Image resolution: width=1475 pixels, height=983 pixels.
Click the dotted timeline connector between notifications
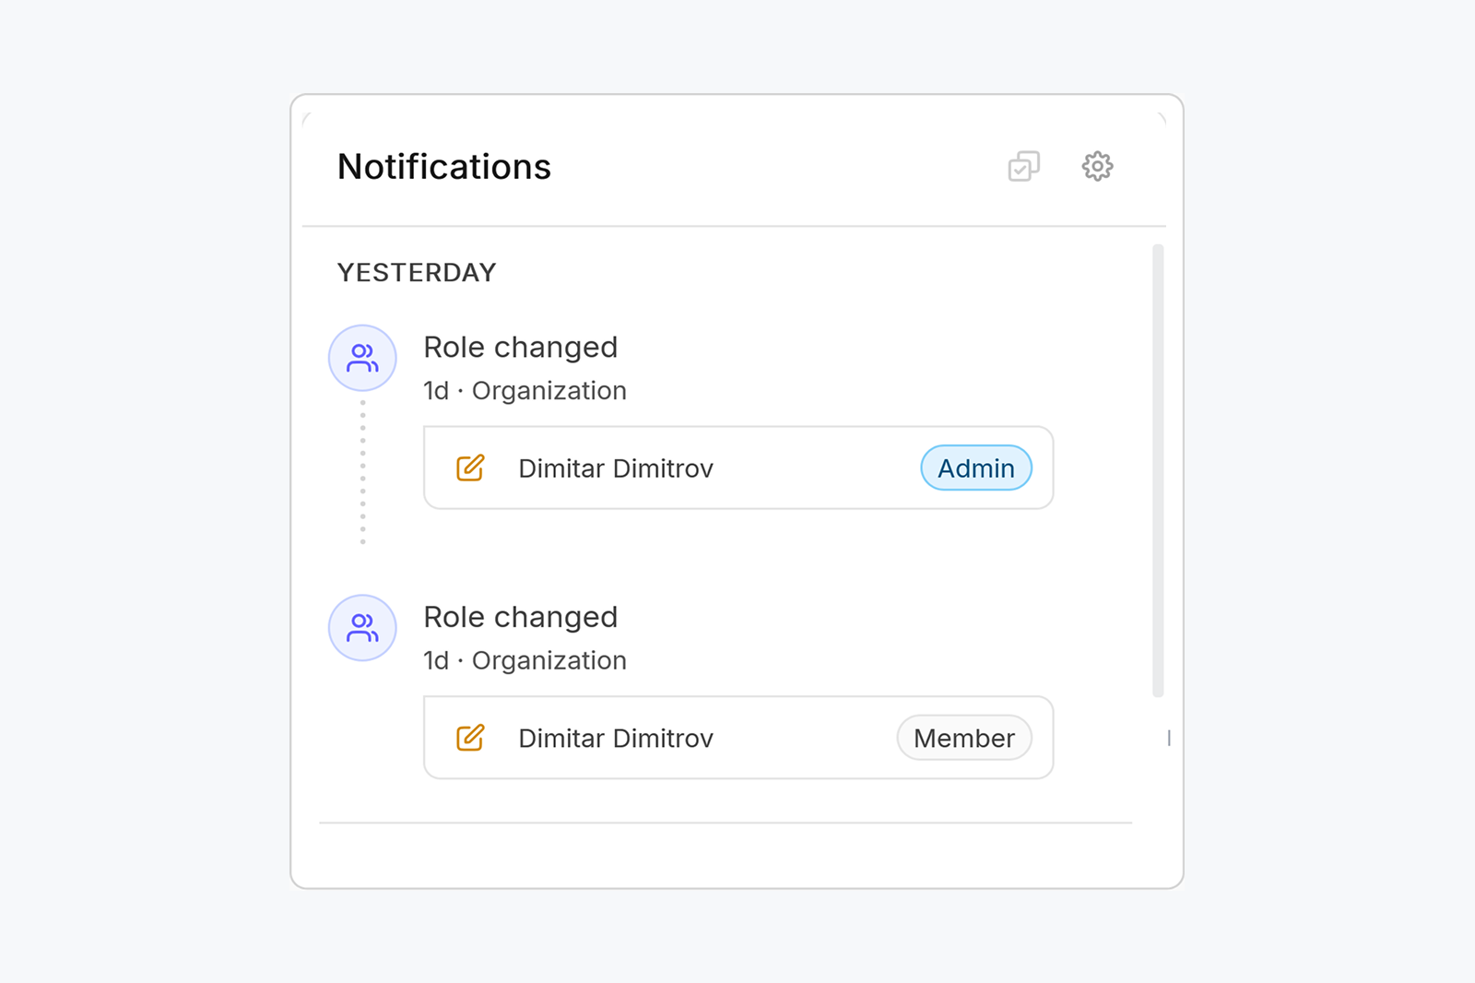coord(362,471)
